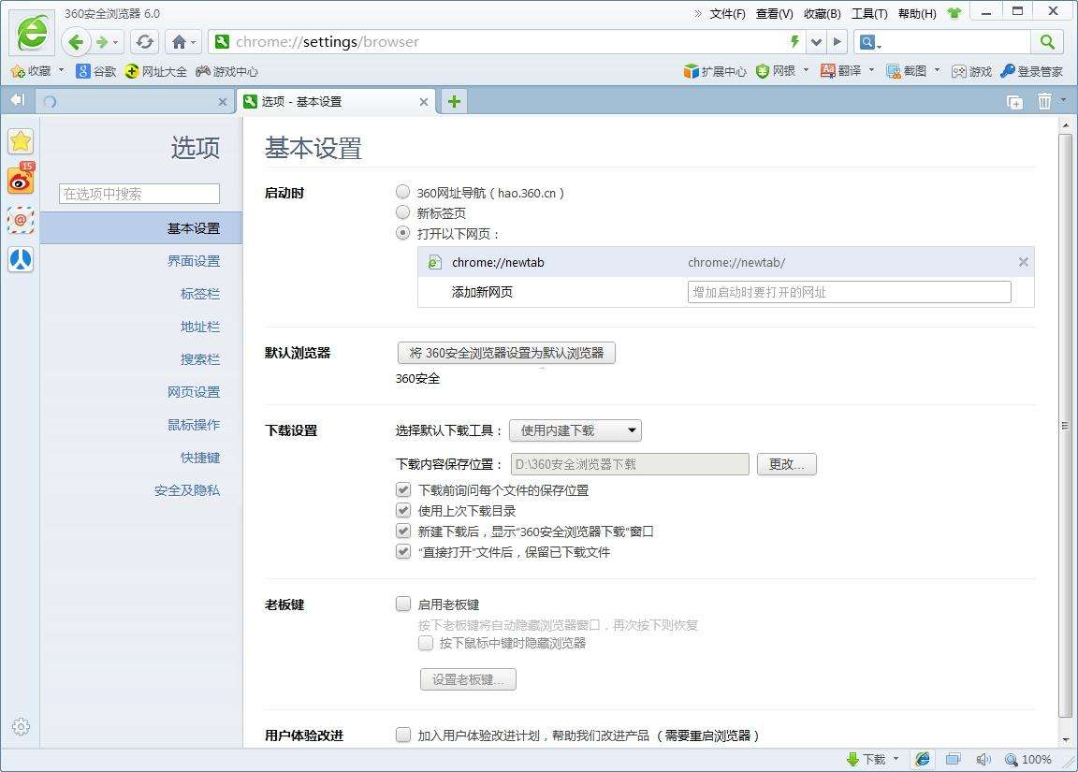The height and width of the screenshot is (772, 1078).
Task: Click the 更改... download location button
Action: [786, 464]
